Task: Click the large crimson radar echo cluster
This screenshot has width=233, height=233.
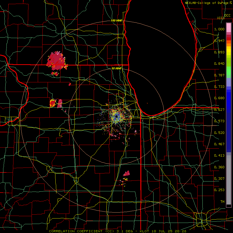Action: click(x=57, y=61)
